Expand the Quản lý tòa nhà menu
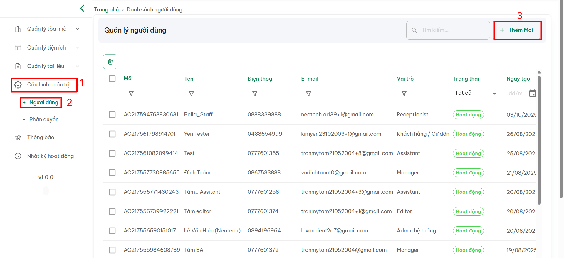Screen dimensions: 564x258 click(x=47, y=29)
